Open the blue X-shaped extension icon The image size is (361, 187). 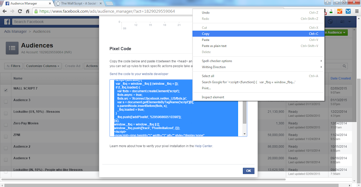coord(348,11)
